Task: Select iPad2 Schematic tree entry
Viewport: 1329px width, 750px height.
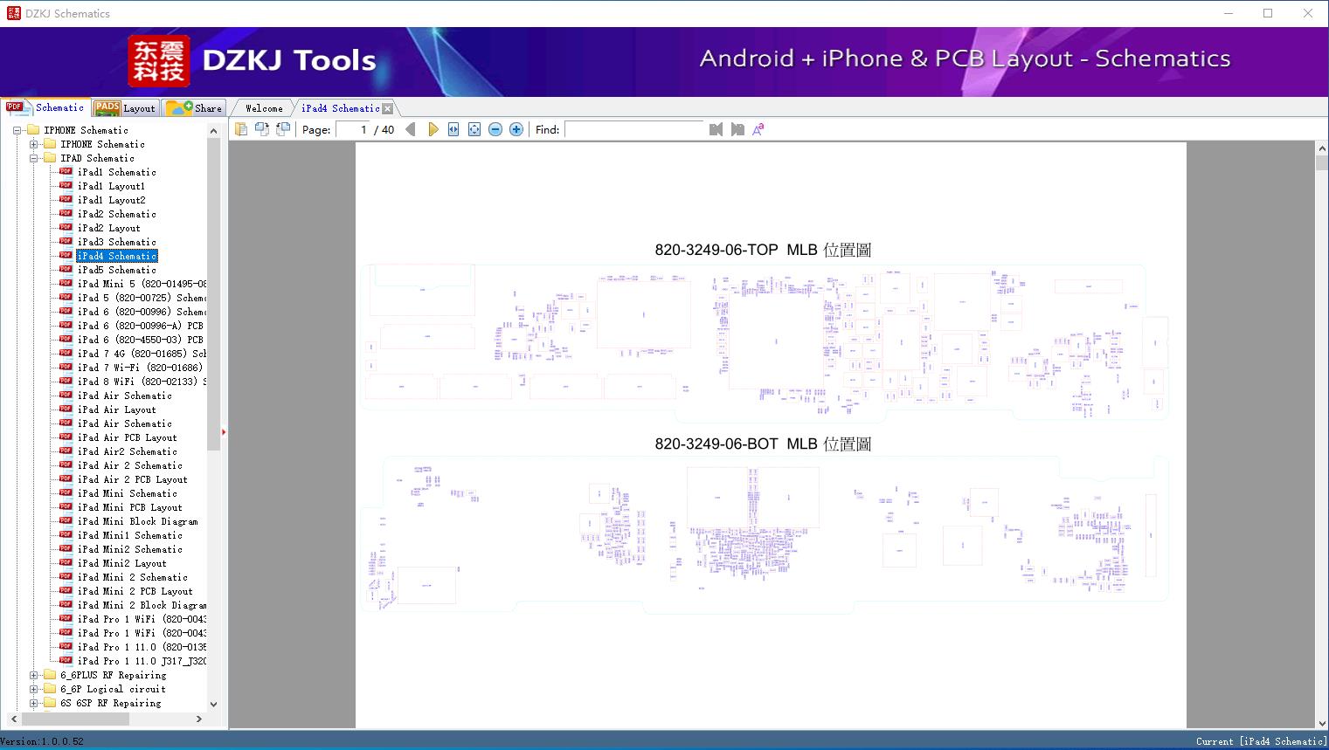Action: coord(117,214)
